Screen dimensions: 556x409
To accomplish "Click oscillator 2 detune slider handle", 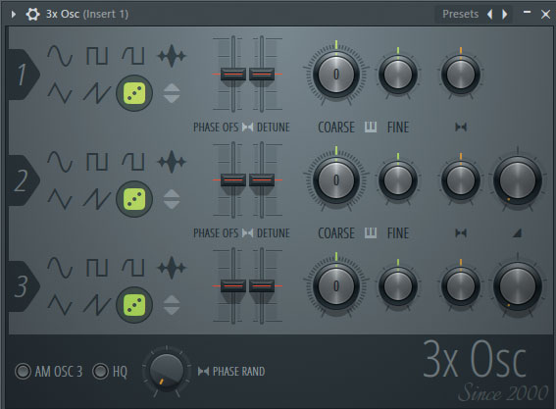I will 262,179.
